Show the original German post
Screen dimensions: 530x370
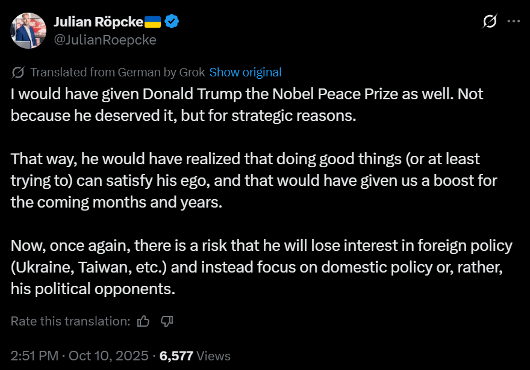point(245,72)
